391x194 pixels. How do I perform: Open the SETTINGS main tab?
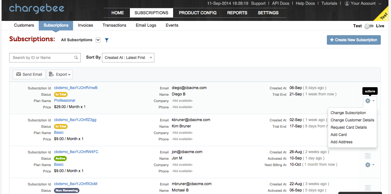pos(268,13)
